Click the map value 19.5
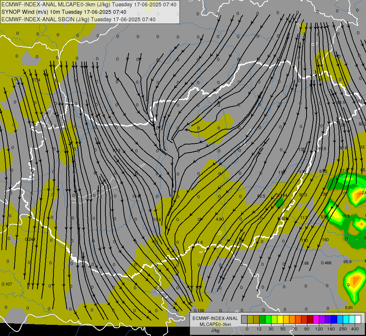The image size is (366, 336). (x=346, y=217)
